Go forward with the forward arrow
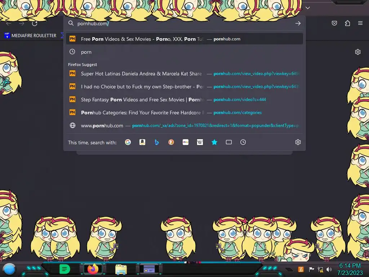The width and height of the screenshot is (369, 277). click(22, 23)
